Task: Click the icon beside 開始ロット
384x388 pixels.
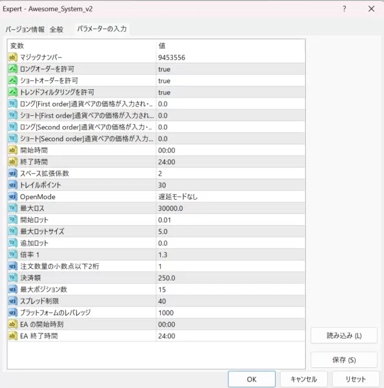Action: point(13,220)
